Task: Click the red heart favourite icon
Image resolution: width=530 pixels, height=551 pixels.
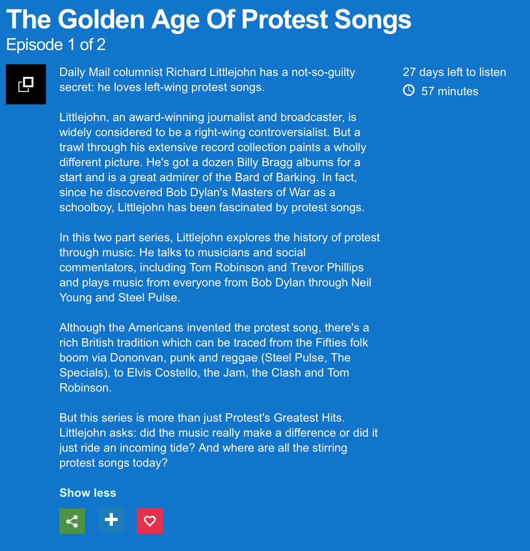Action: click(150, 521)
